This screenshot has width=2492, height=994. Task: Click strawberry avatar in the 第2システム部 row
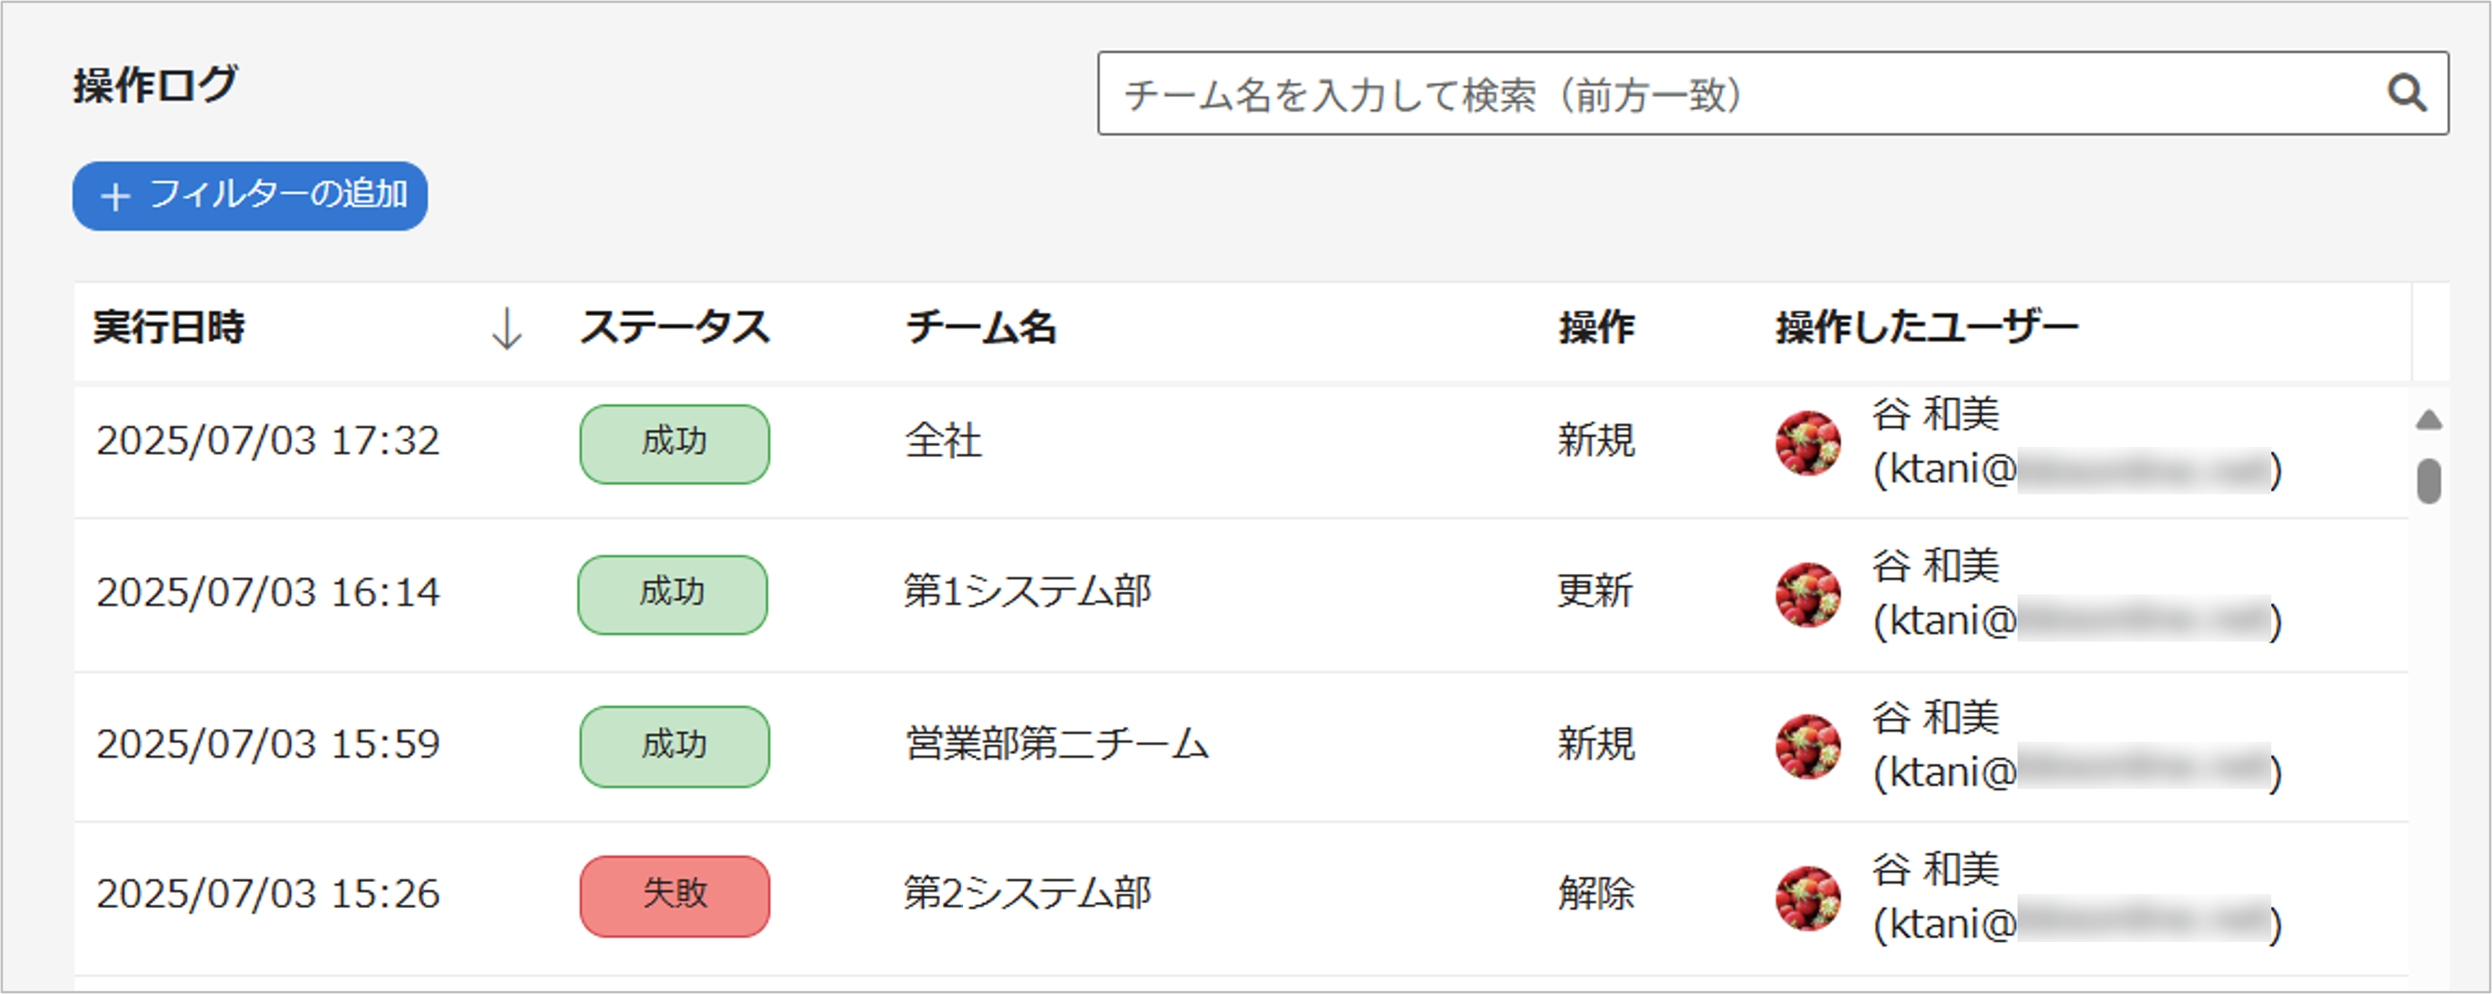[x=1807, y=898]
